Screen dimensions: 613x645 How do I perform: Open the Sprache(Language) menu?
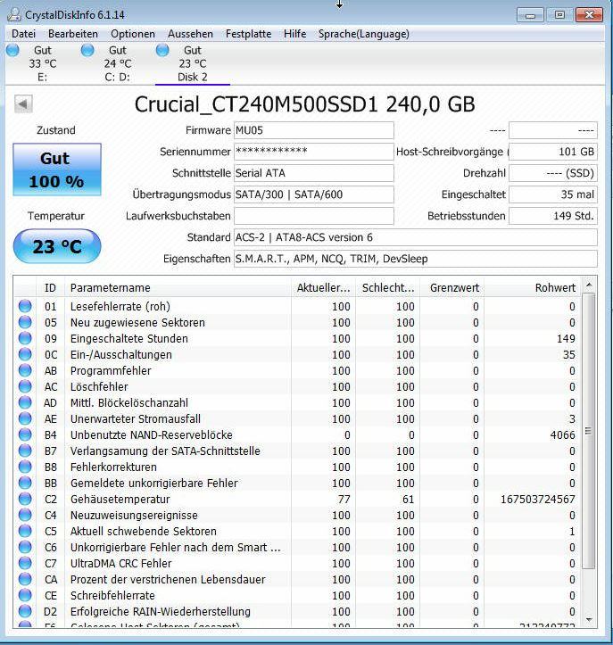coord(364,34)
